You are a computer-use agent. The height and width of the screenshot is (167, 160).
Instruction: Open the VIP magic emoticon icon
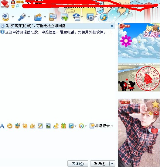coord(17,126)
